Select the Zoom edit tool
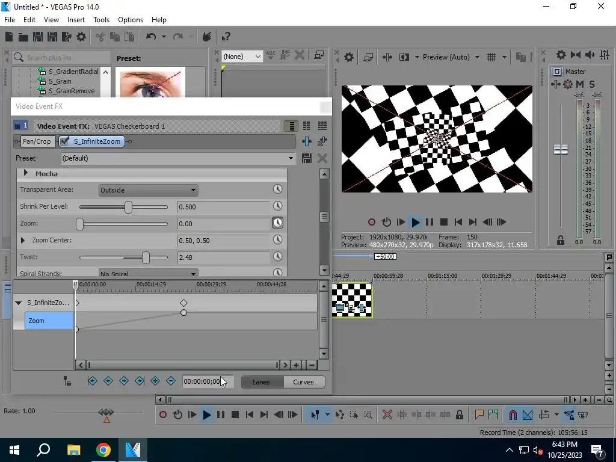This screenshot has height=462, width=616. (x=368, y=415)
